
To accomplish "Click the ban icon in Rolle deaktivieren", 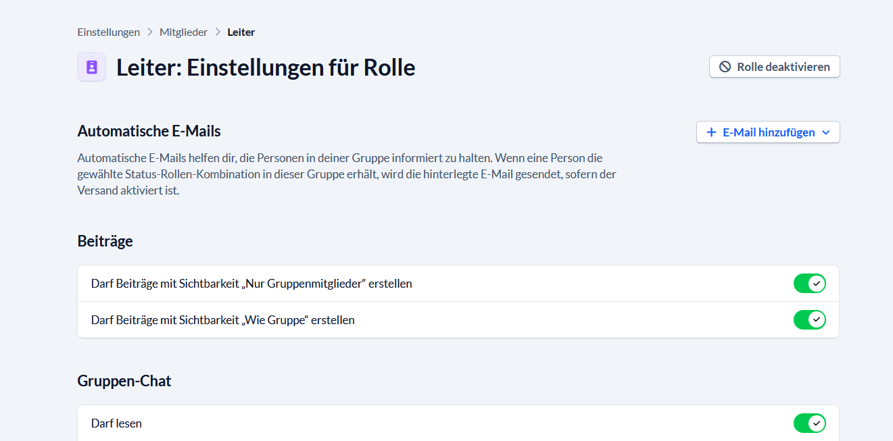I will (725, 67).
